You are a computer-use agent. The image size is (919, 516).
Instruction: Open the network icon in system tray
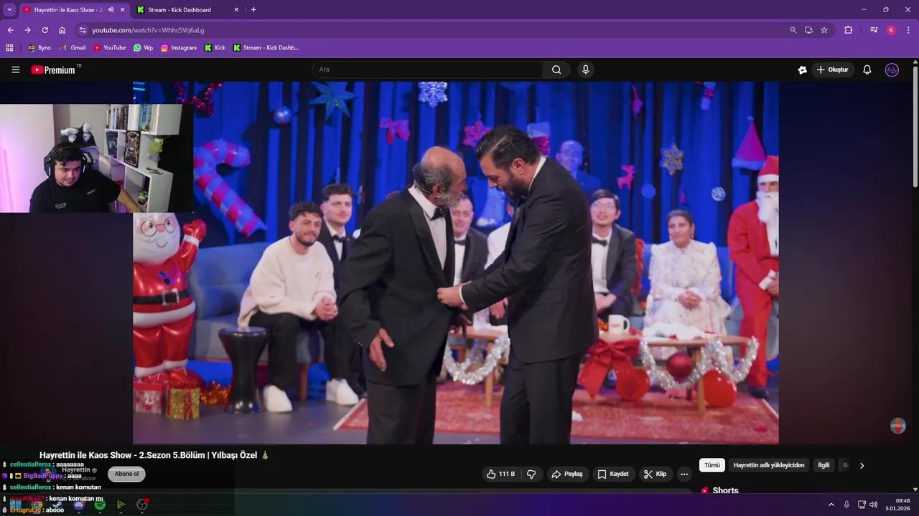click(862, 505)
